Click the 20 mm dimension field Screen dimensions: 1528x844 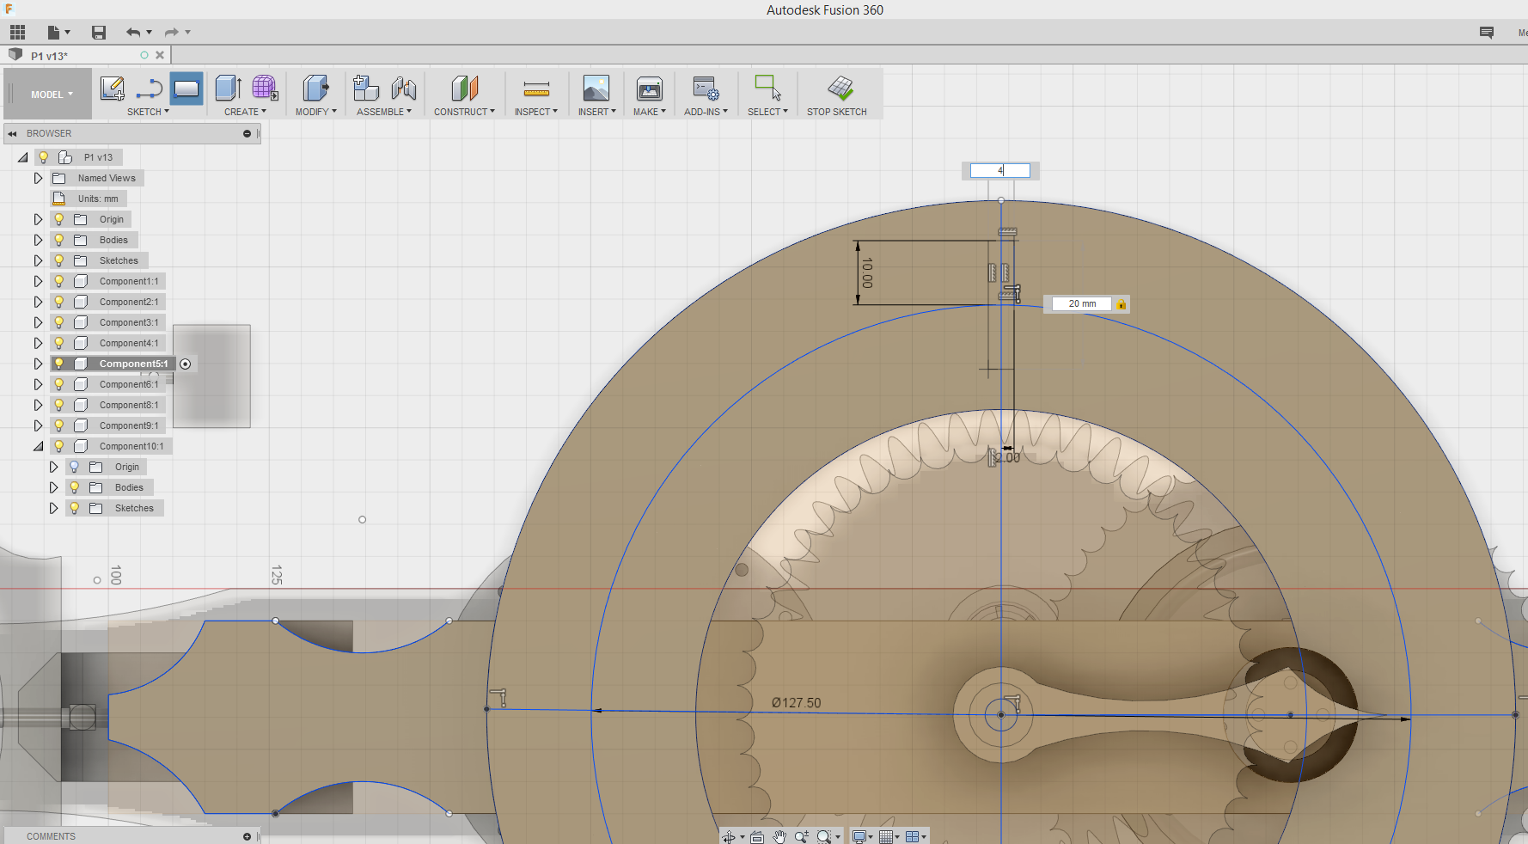point(1083,303)
